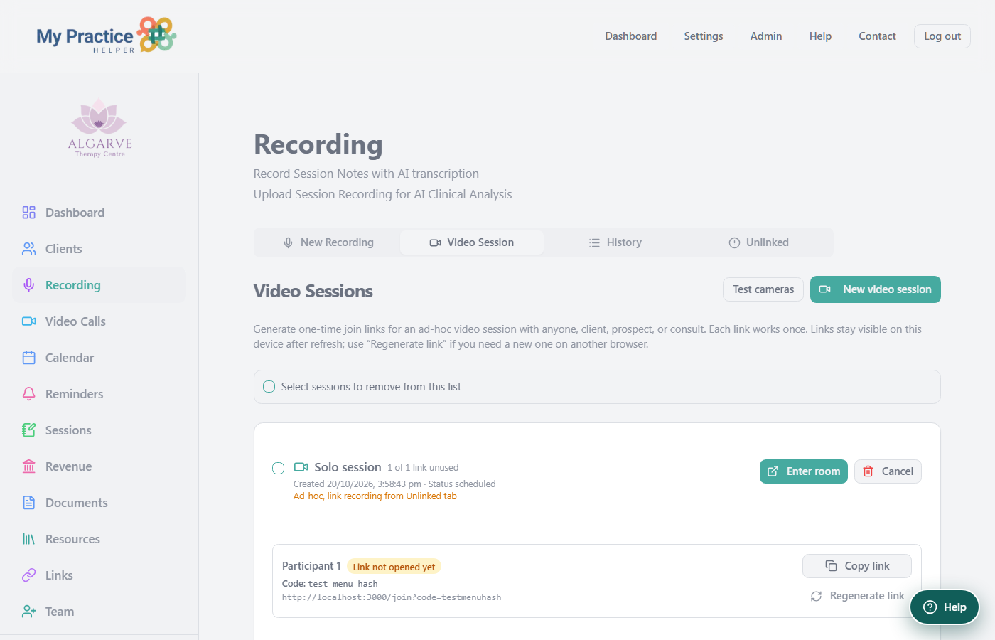Start a New video session
Viewport: 995px width, 640px height.
click(x=876, y=289)
